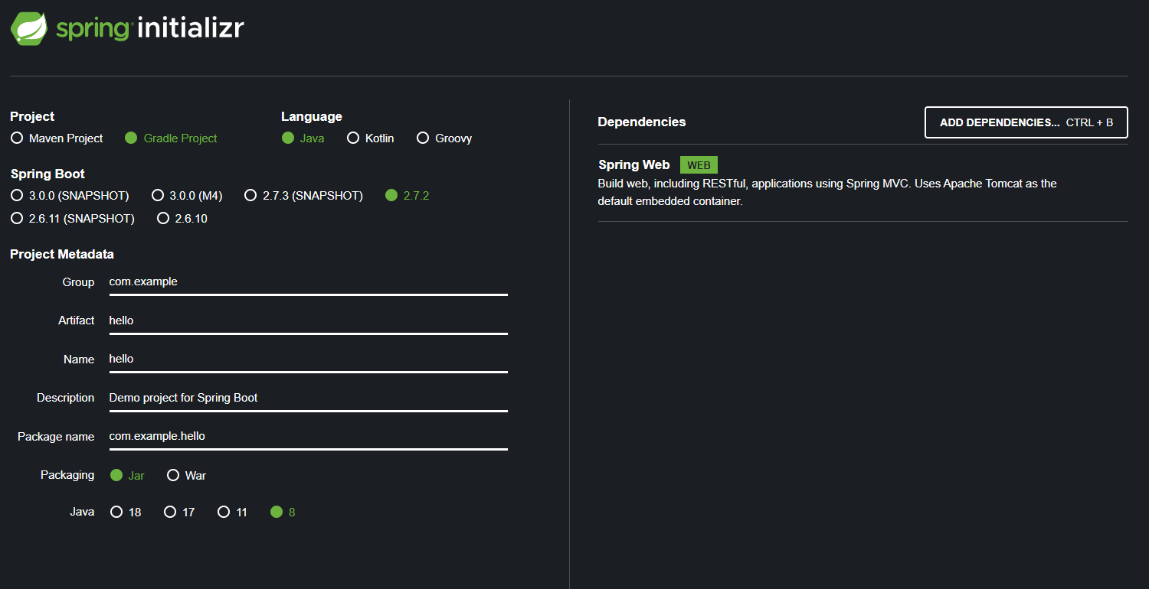Image resolution: width=1149 pixels, height=589 pixels.
Task: Select Spring Boot 2.6.10 version
Action: pyautogui.click(x=182, y=219)
